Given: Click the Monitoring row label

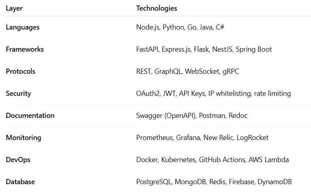Looking at the screenshot, I should tap(23, 138).
